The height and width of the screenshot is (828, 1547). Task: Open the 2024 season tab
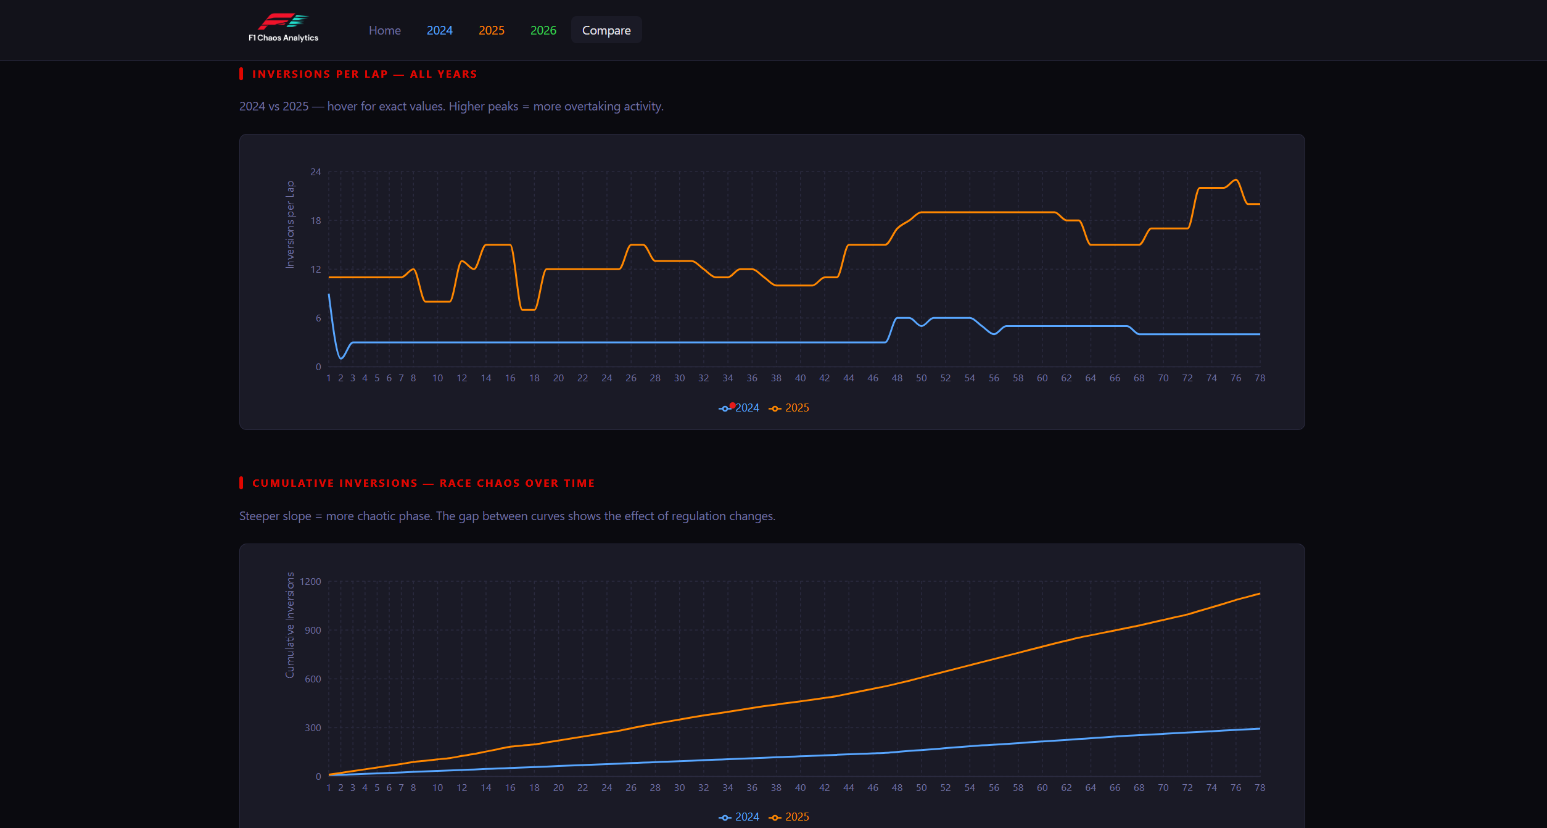point(439,30)
